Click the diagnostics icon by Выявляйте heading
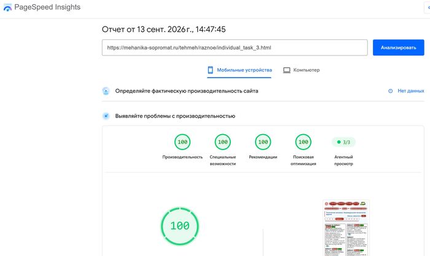The width and height of the screenshot is (430, 256). coord(106,116)
